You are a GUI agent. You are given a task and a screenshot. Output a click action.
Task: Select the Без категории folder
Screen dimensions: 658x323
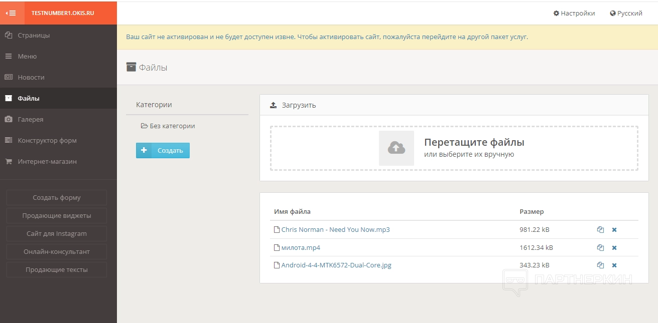[168, 126]
